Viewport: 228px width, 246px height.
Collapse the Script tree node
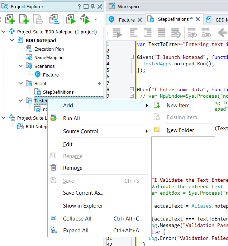point(20,83)
